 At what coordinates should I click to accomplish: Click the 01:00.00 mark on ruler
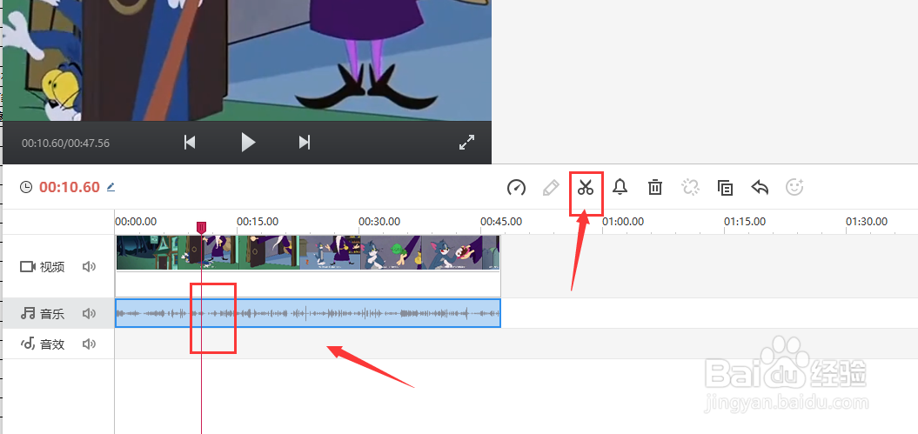(623, 222)
